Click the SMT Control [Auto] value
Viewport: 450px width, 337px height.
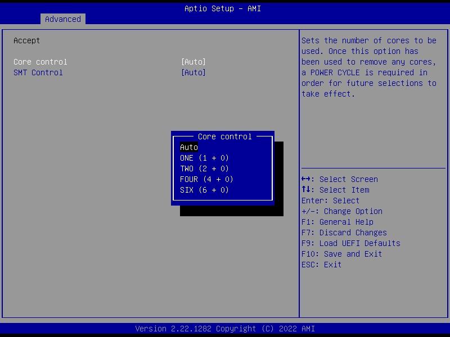click(x=193, y=72)
